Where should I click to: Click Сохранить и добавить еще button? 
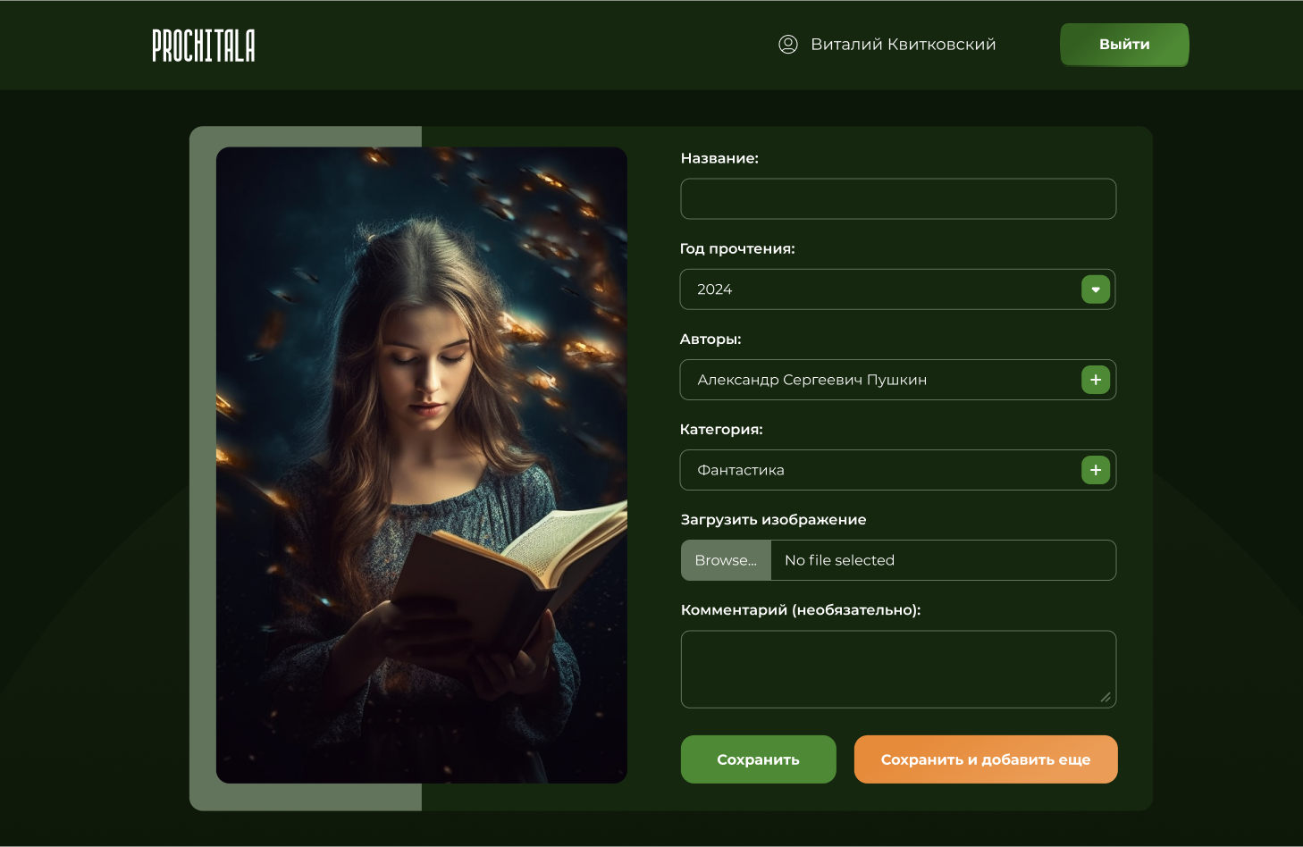(986, 759)
